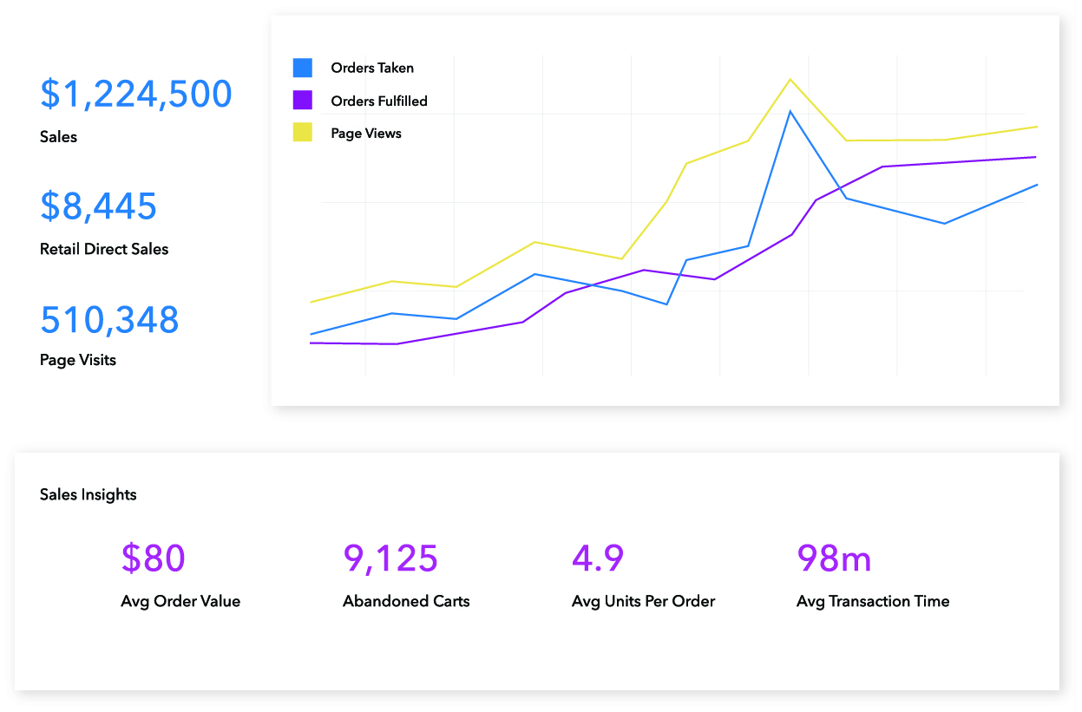Select the Page Views legend label
The width and height of the screenshot is (1082, 712).
366,134
